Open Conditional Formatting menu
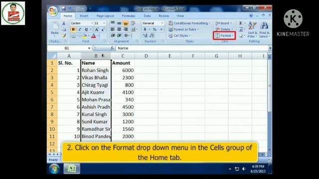The width and height of the screenshot is (319, 179). tap(189, 23)
